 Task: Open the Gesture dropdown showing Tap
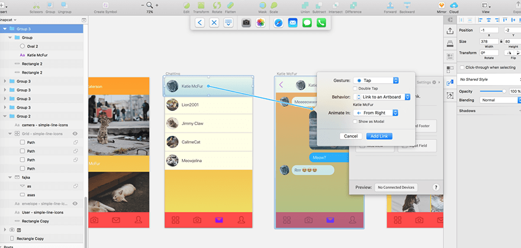376,80
